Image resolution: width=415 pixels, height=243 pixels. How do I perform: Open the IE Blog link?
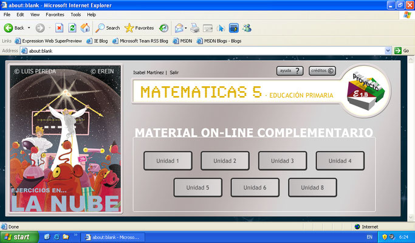(97, 41)
